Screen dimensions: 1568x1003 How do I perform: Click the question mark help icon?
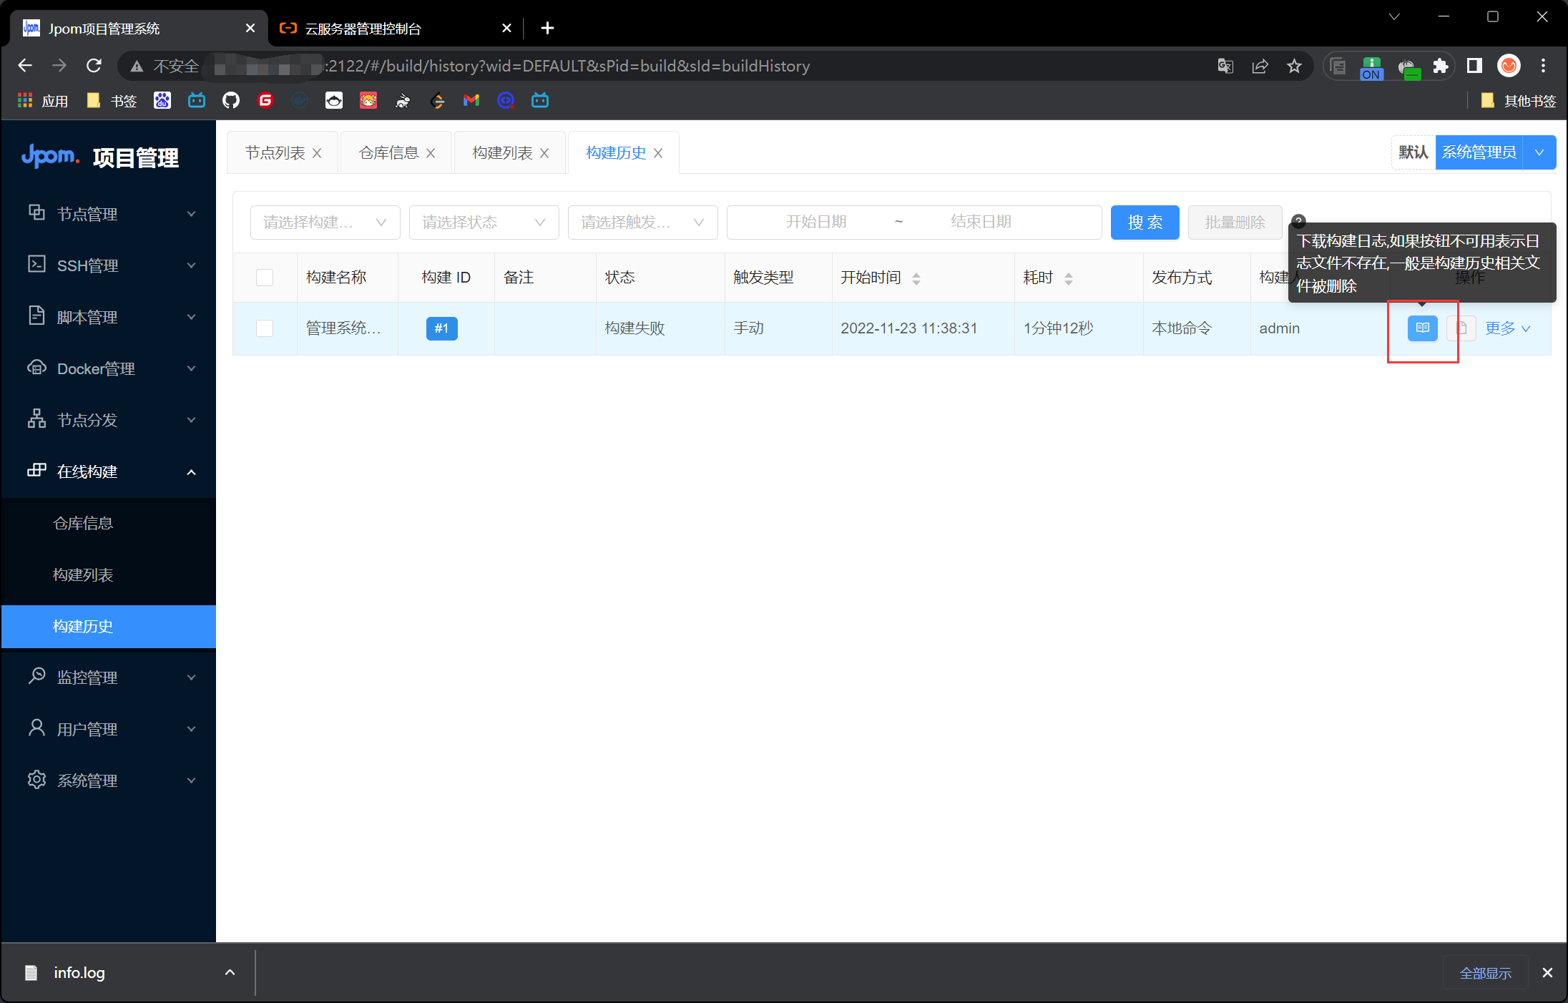(x=1299, y=221)
